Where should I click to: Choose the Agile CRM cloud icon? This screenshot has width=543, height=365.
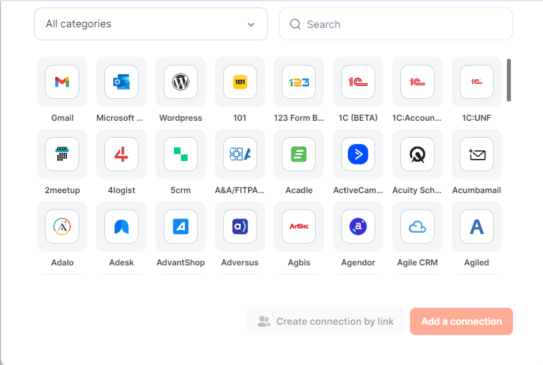(x=417, y=227)
